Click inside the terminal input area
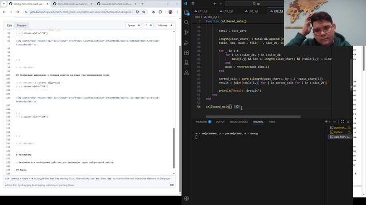 pyautogui.click(x=259, y=137)
